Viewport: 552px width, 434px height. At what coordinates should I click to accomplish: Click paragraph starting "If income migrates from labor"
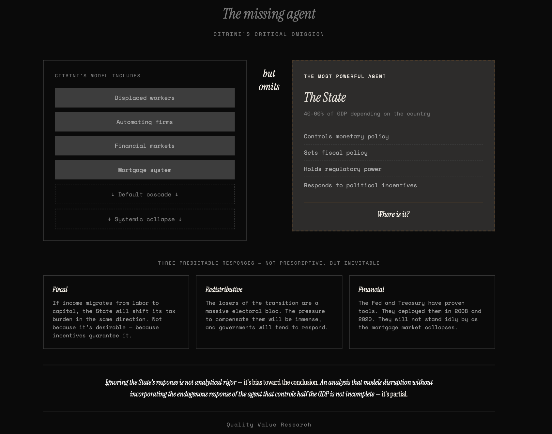tap(114, 319)
